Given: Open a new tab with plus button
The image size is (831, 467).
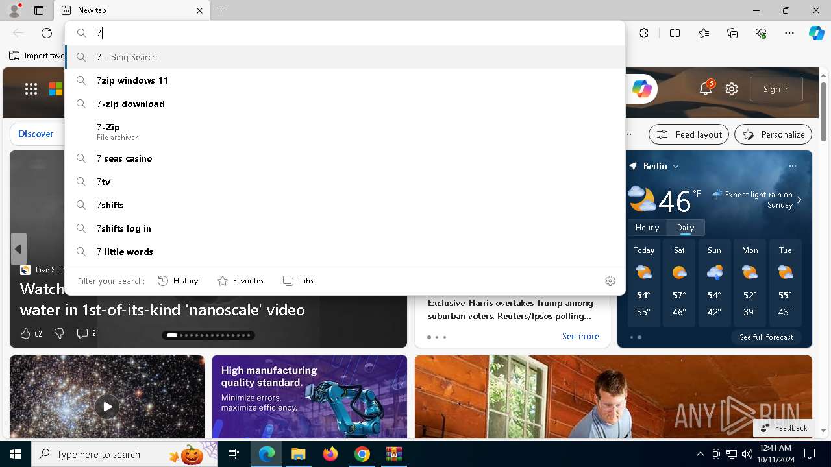Looking at the screenshot, I should click(221, 10).
